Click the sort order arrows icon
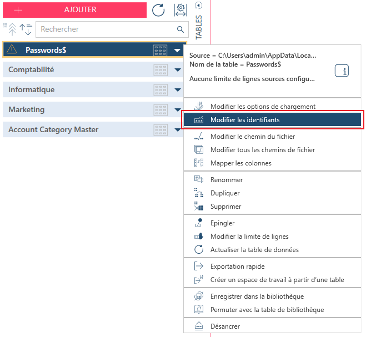This screenshot has height=337, width=366. coord(26,29)
